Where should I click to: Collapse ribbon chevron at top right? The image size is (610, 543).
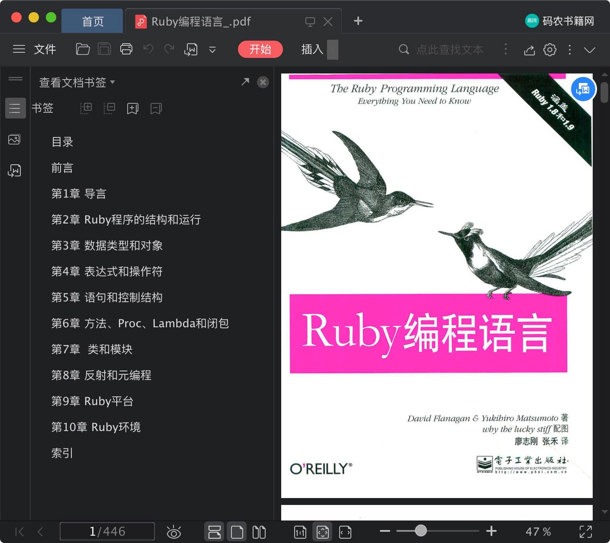point(590,50)
